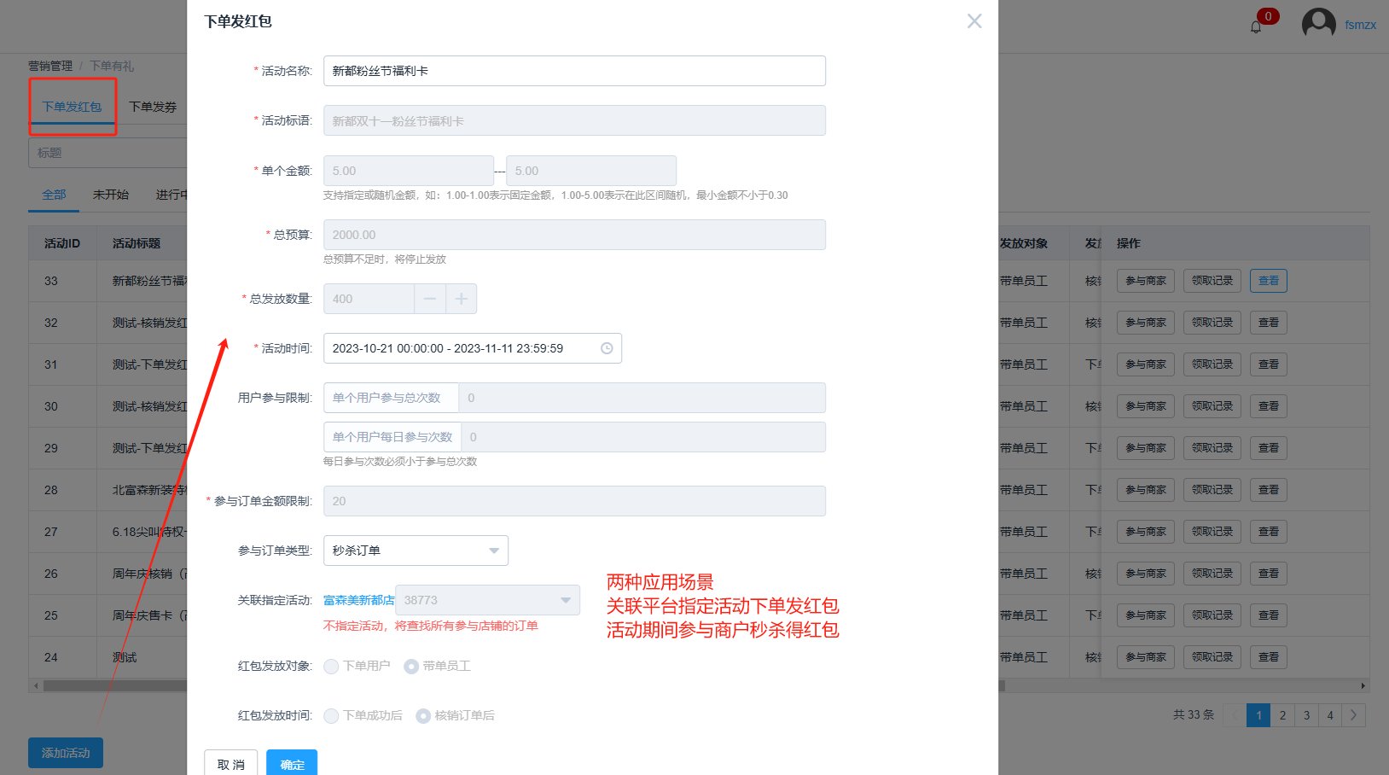Click the horizontal scrollbar right arrow

click(x=1363, y=685)
